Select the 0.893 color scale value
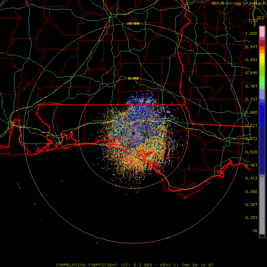 click(x=251, y=60)
